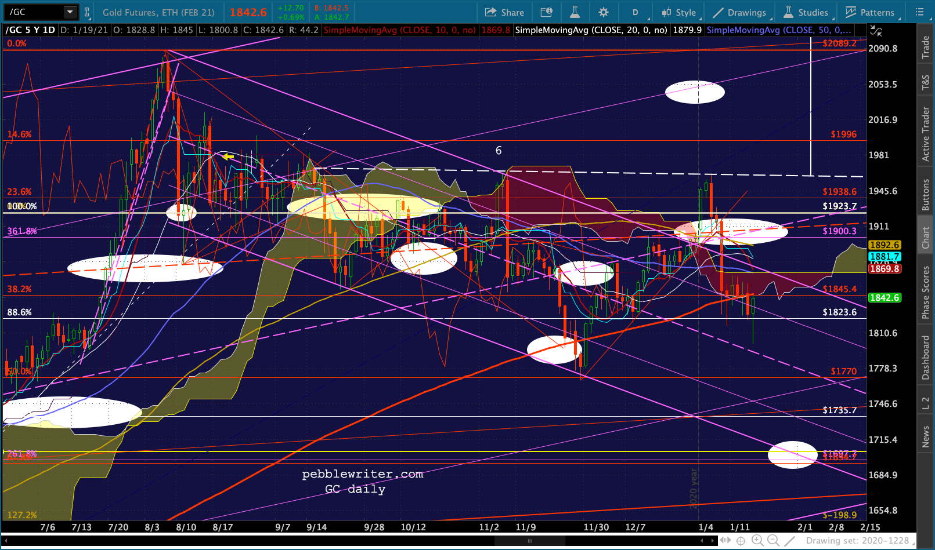This screenshot has height=550, width=935.
Task: Open chart settings gear icon
Action: pyautogui.click(x=604, y=12)
